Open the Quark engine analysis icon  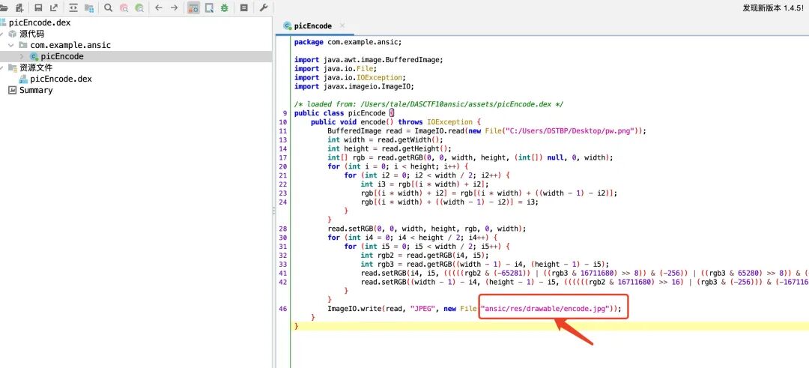(209, 7)
